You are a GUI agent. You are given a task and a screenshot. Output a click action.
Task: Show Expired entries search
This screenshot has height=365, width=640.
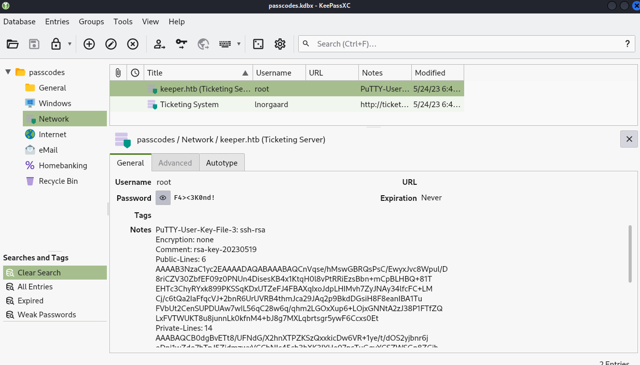55,300
